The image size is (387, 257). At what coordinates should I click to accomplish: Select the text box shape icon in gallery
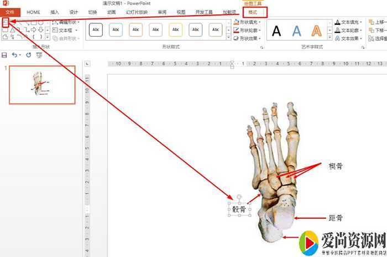coord(5,23)
